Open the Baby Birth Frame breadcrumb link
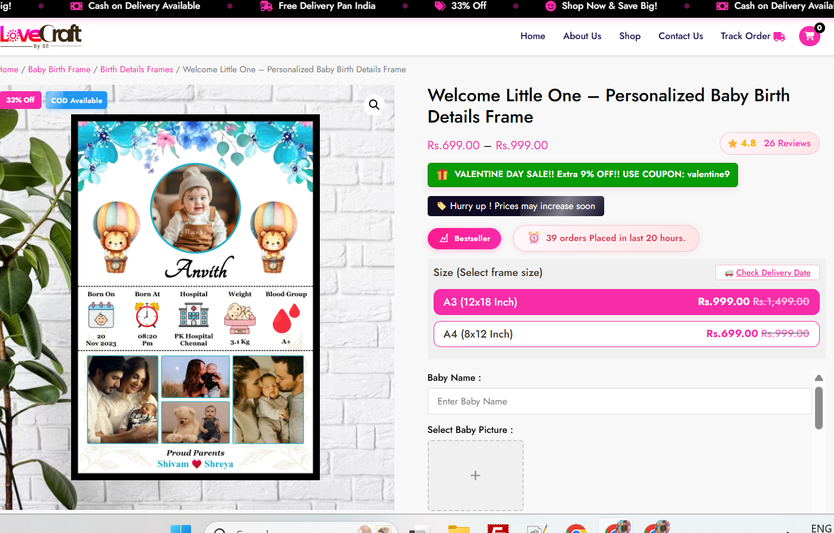The height and width of the screenshot is (533, 834). coord(59,69)
